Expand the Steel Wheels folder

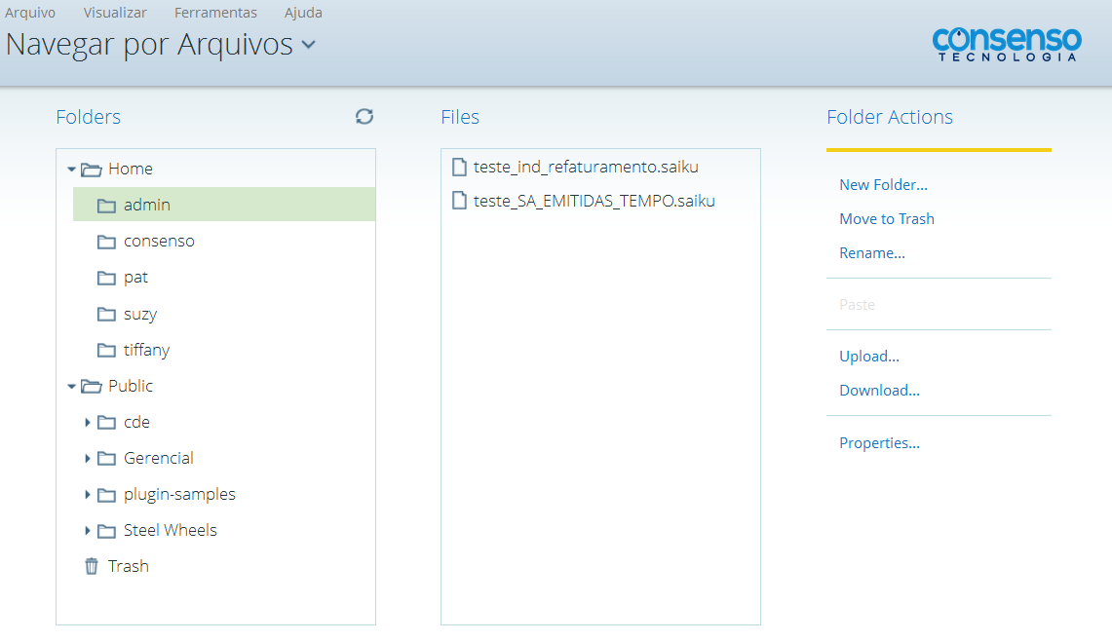click(x=88, y=529)
